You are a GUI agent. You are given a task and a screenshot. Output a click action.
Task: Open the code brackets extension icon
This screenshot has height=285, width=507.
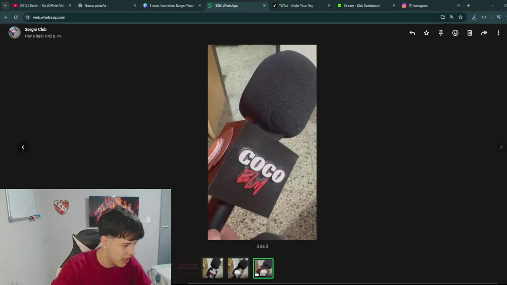click(484, 17)
